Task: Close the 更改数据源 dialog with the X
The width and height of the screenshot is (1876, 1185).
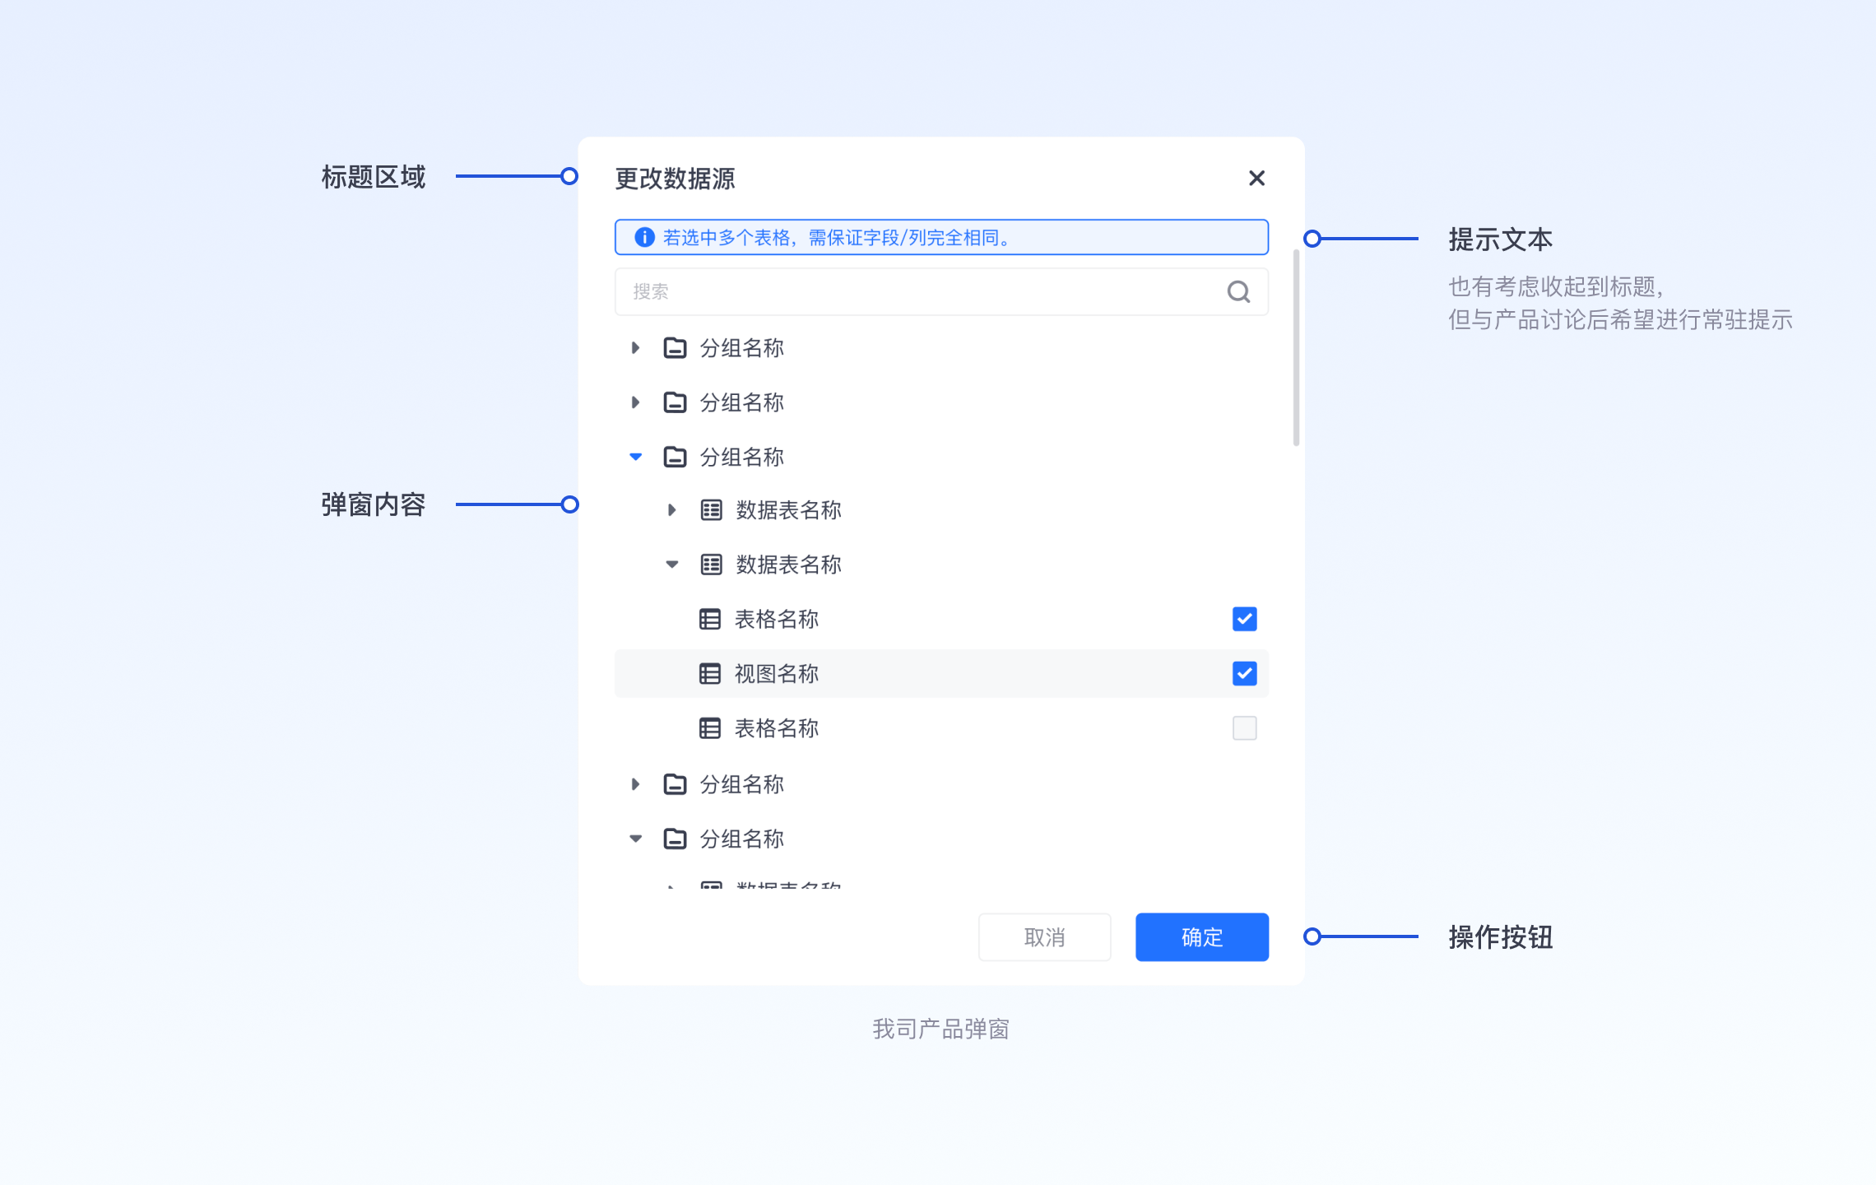Action: click(x=1256, y=179)
